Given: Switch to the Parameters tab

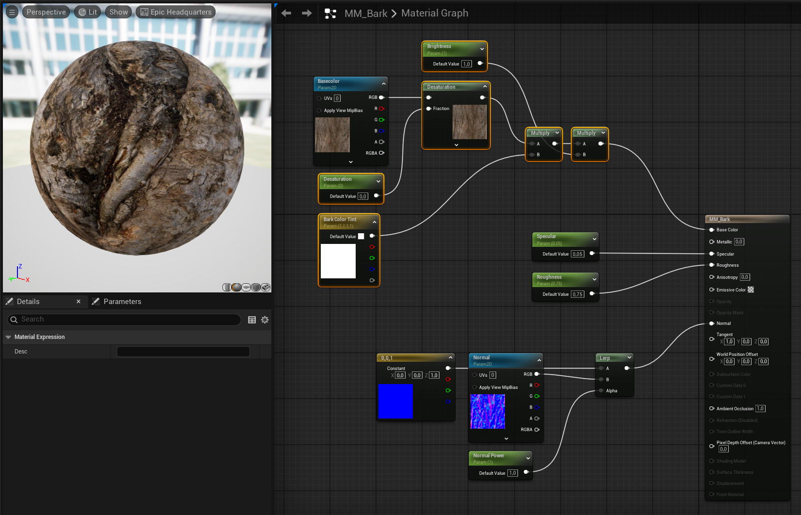Looking at the screenshot, I should point(122,302).
